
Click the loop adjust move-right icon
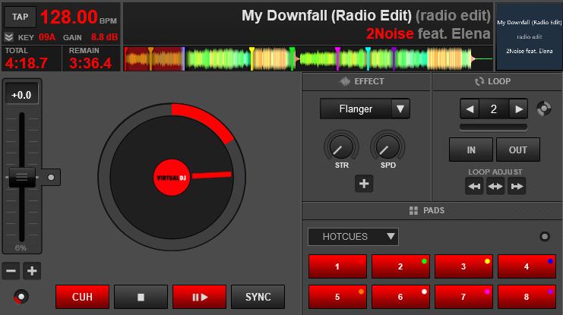pos(517,186)
